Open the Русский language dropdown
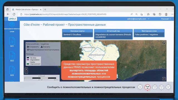Viewport: 178px width, 100px height. [166, 19]
